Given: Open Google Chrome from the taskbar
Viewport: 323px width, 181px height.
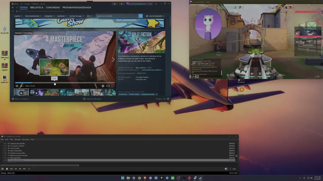Looking at the screenshot, I should [x=139, y=178].
